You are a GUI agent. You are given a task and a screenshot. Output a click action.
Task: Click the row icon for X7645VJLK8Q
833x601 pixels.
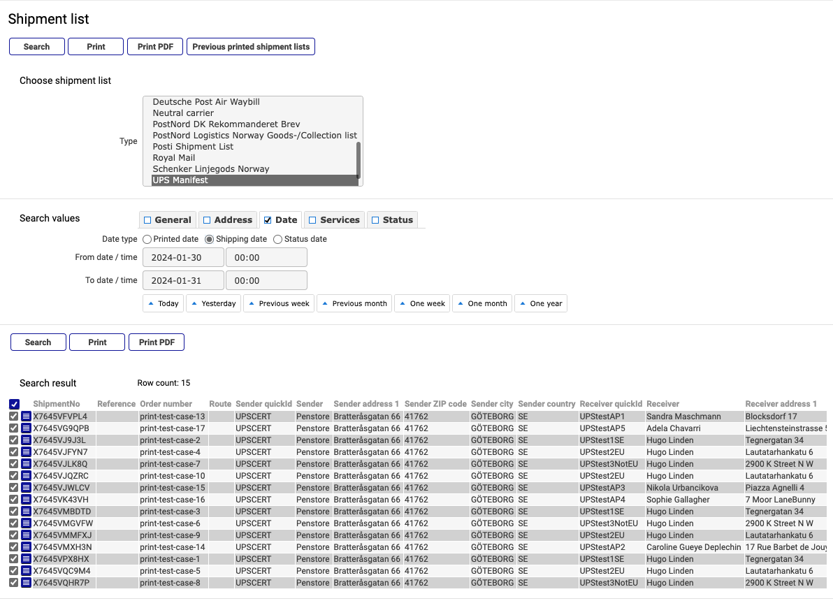point(27,464)
